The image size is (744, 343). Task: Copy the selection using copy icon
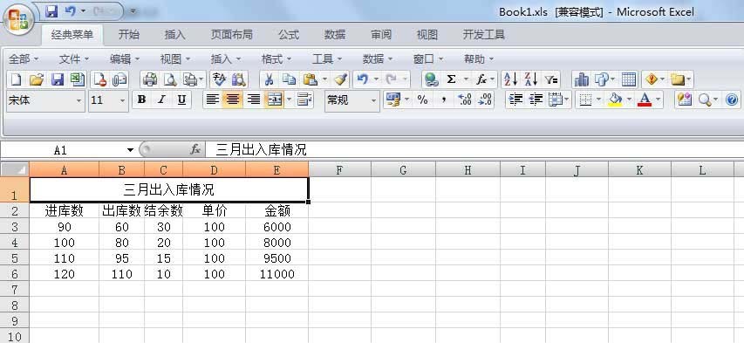[x=289, y=79]
